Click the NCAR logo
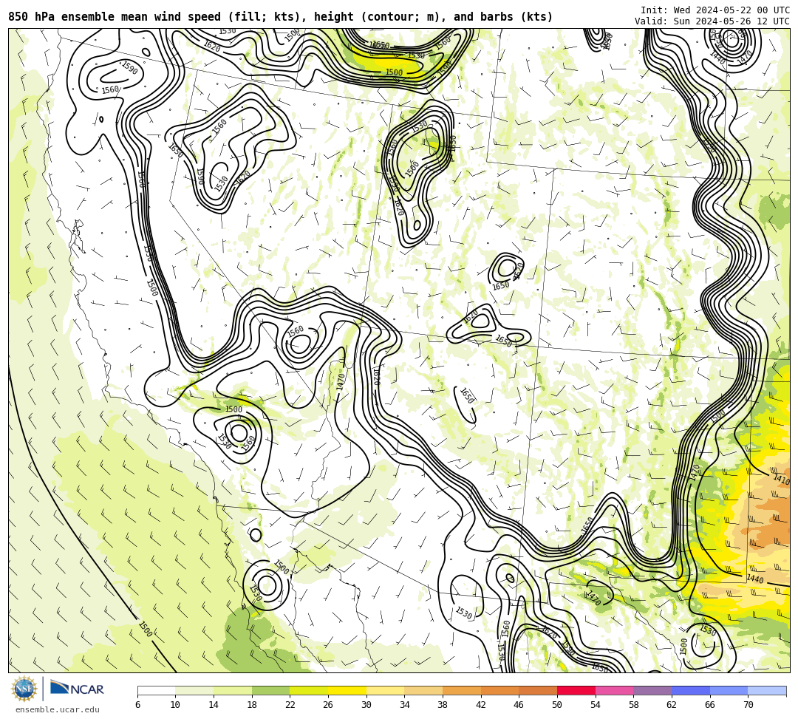 click(77, 688)
